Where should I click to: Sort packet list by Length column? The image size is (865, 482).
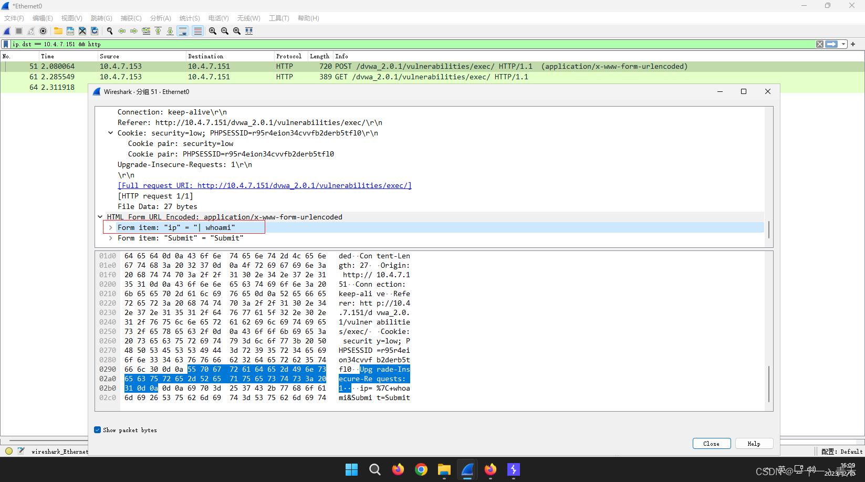(319, 56)
